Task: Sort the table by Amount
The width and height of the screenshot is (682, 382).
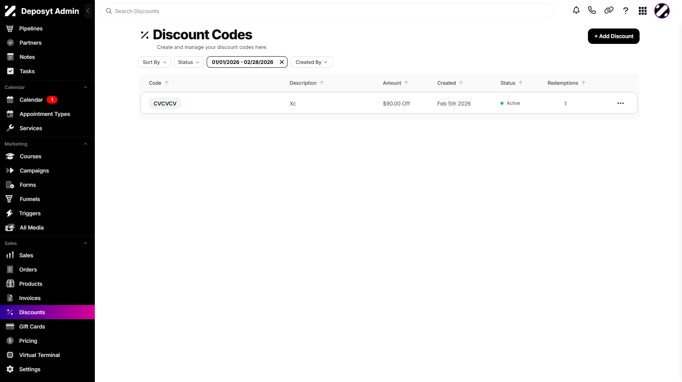Action: click(x=395, y=83)
